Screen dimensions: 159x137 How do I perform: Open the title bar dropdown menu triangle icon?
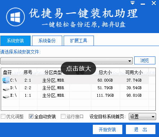click(132, 3)
